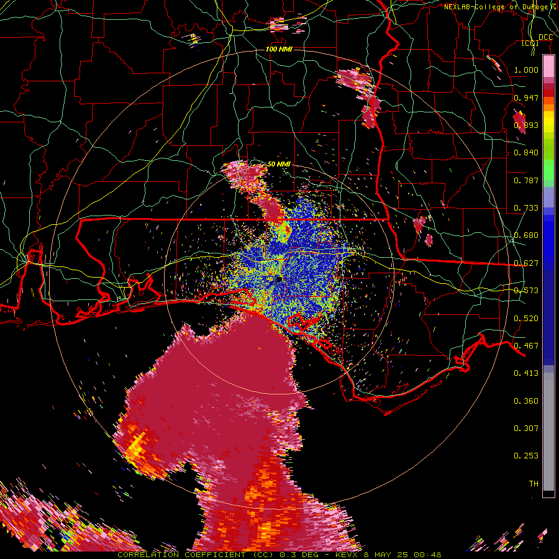559x559 pixels.
Task: Click the [CC] label above the color bar
Action: [x=530, y=43]
